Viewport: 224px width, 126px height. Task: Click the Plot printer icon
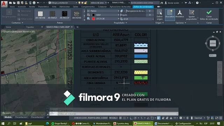(34, 3)
